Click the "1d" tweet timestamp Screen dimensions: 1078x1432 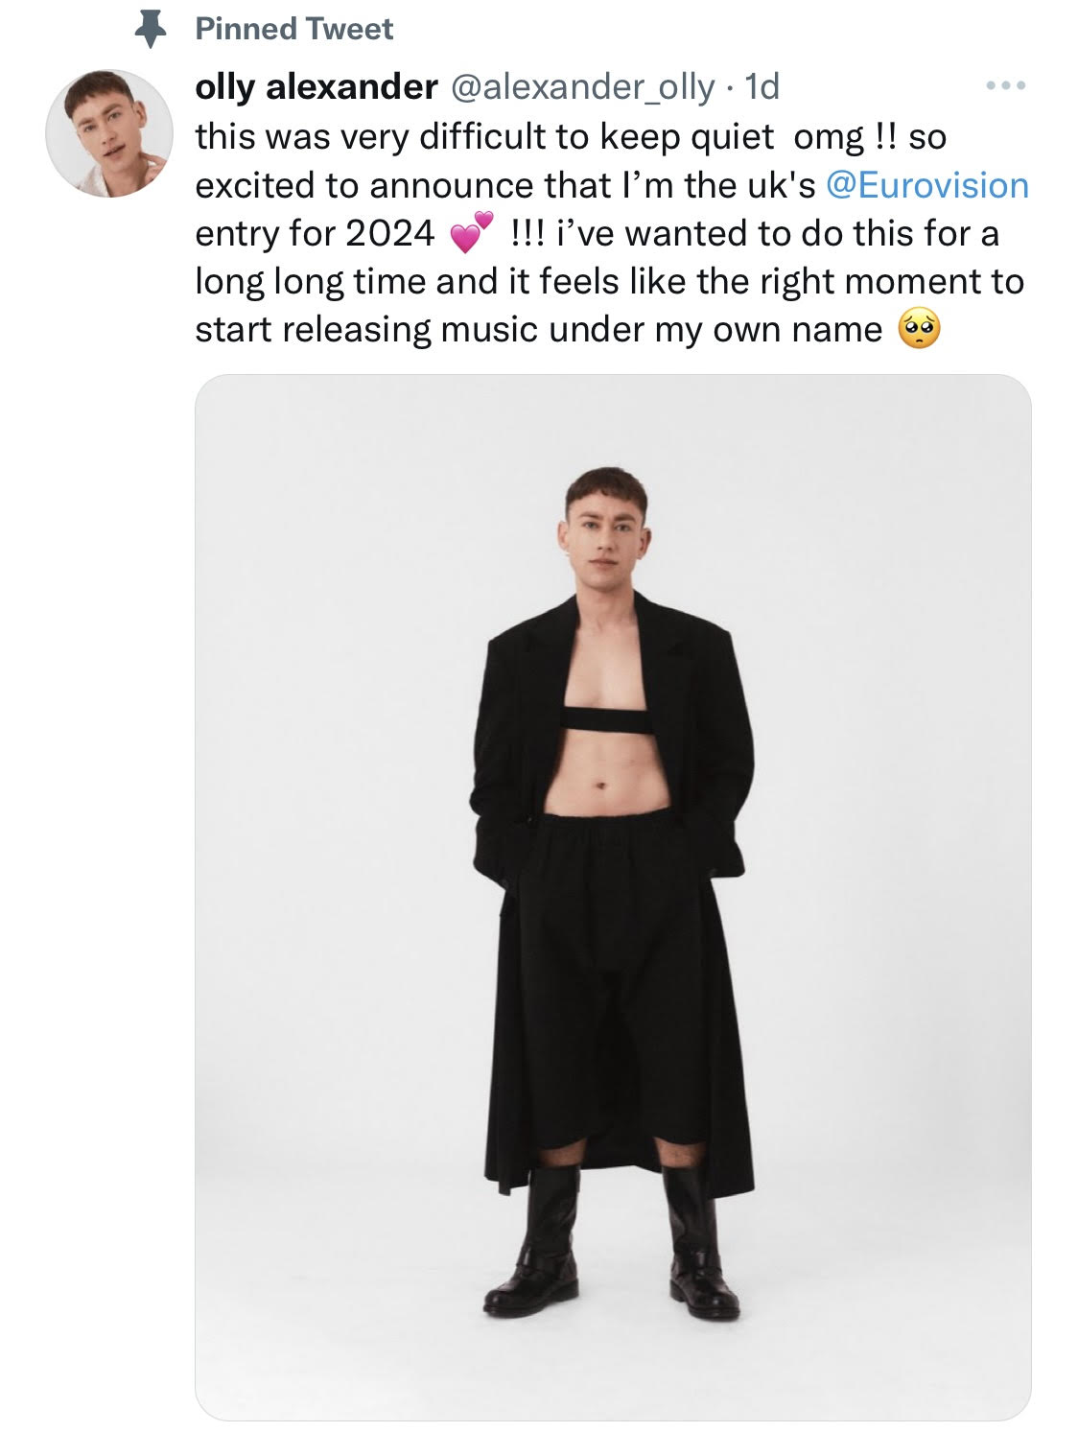coord(762,87)
